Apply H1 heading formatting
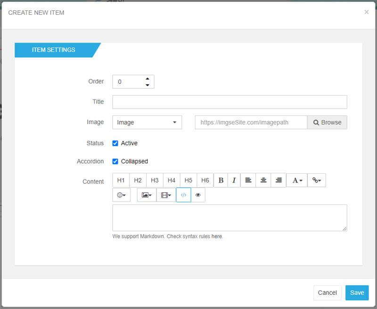The image size is (377, 309). point(121,180)
